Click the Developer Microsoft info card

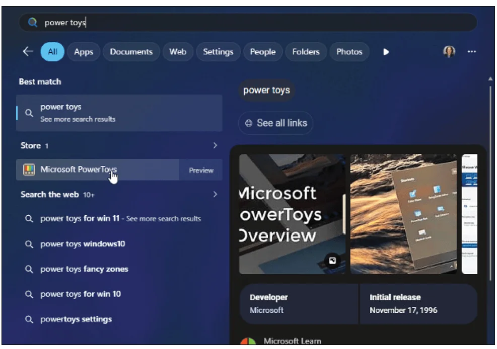pyautogui.click(x=299, y=304)
